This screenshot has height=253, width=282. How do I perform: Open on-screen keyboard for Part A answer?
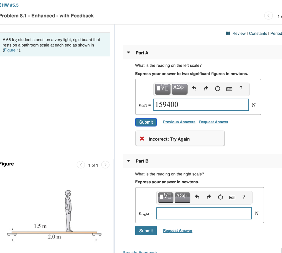click(229, 88)
